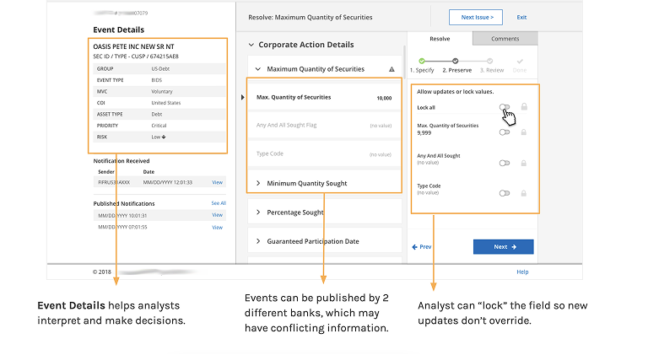Open See All published notifications link

coord(219,203)
